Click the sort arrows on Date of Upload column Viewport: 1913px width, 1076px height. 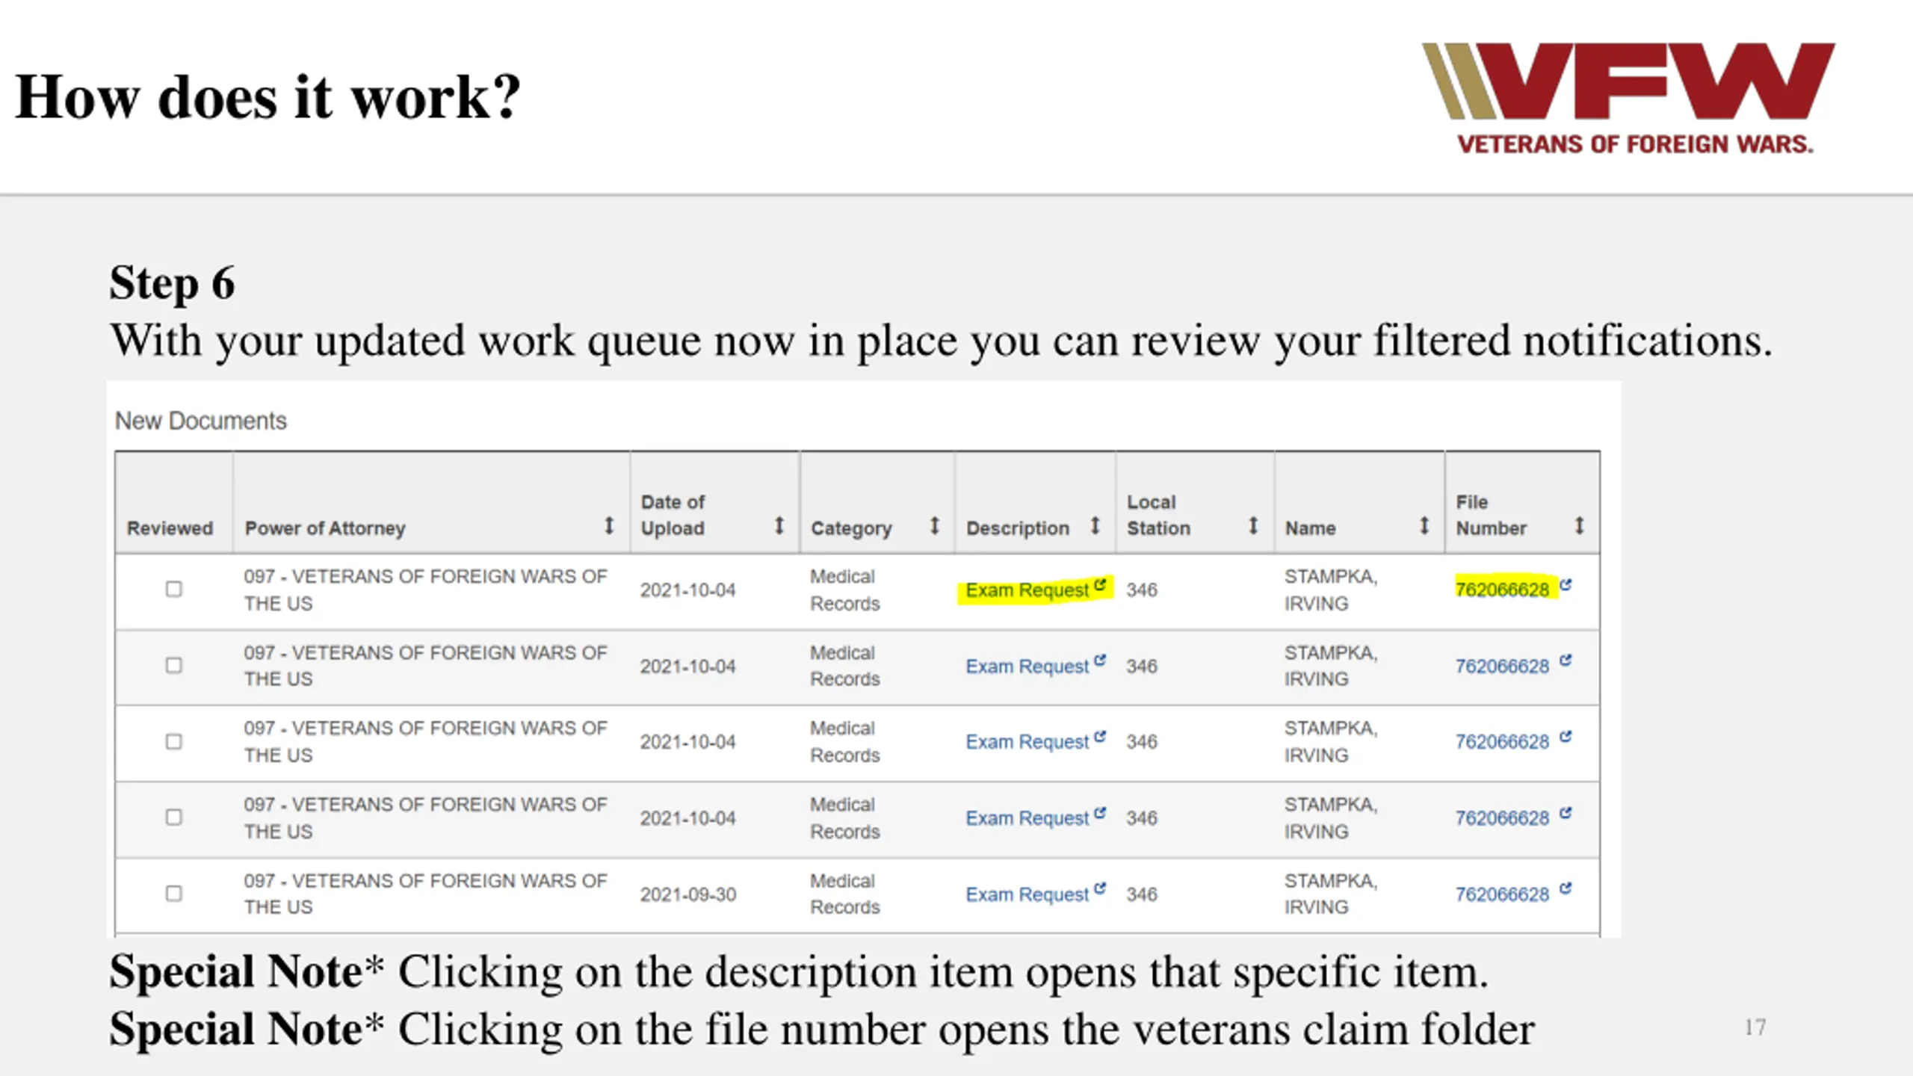(779, 526)
